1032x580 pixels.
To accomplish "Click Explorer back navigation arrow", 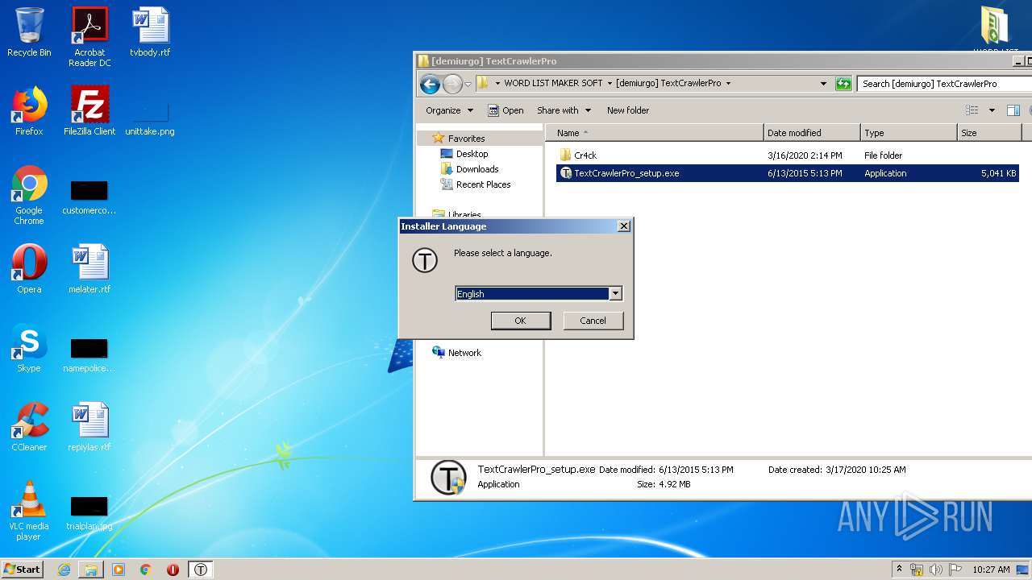I will [430, 84].
